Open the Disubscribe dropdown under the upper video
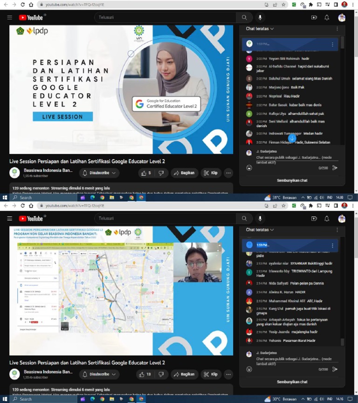358x403 pixels. (x=99, y=173)
